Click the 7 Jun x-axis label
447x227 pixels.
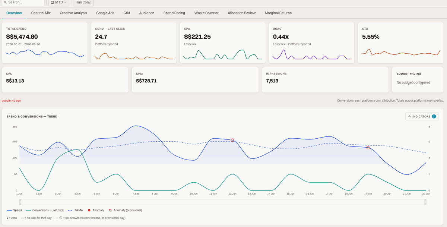pos(136,194)
